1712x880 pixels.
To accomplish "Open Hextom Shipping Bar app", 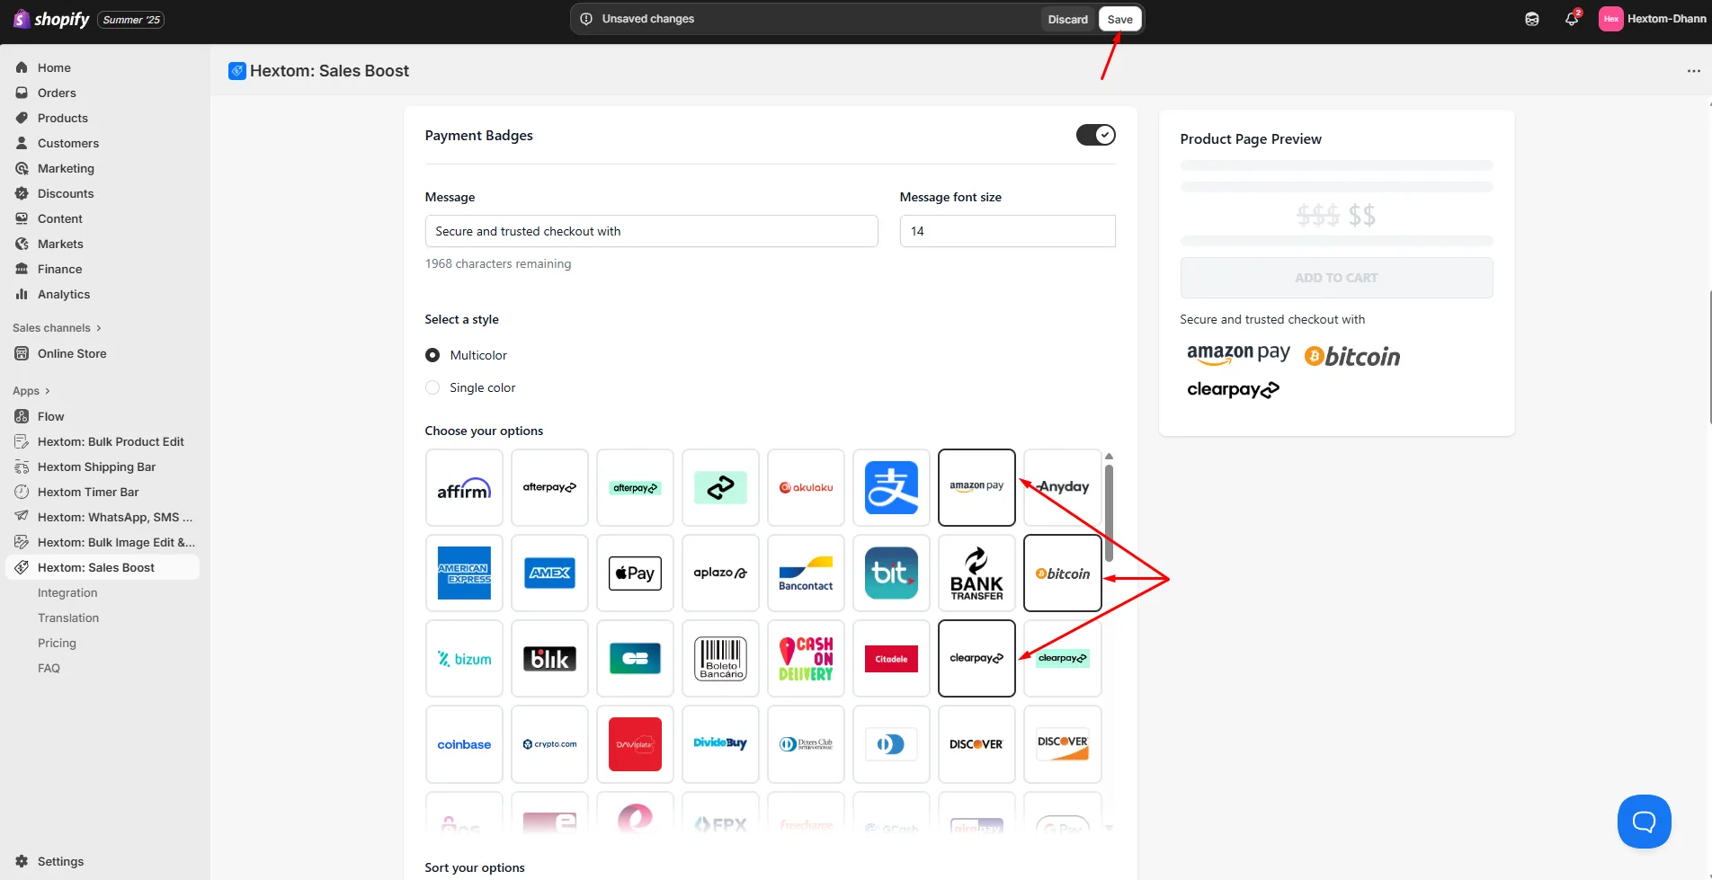I will tap(96, 467).
